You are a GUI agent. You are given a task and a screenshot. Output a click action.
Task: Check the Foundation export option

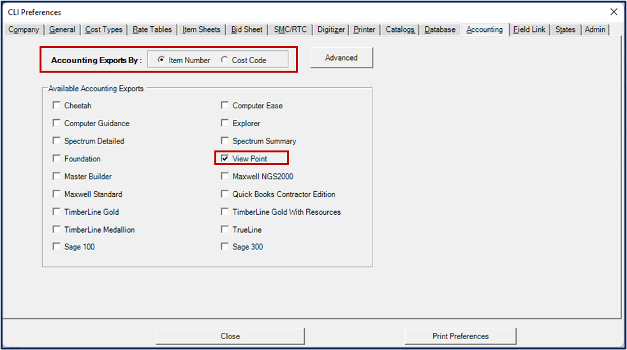[x=56, y=159]
